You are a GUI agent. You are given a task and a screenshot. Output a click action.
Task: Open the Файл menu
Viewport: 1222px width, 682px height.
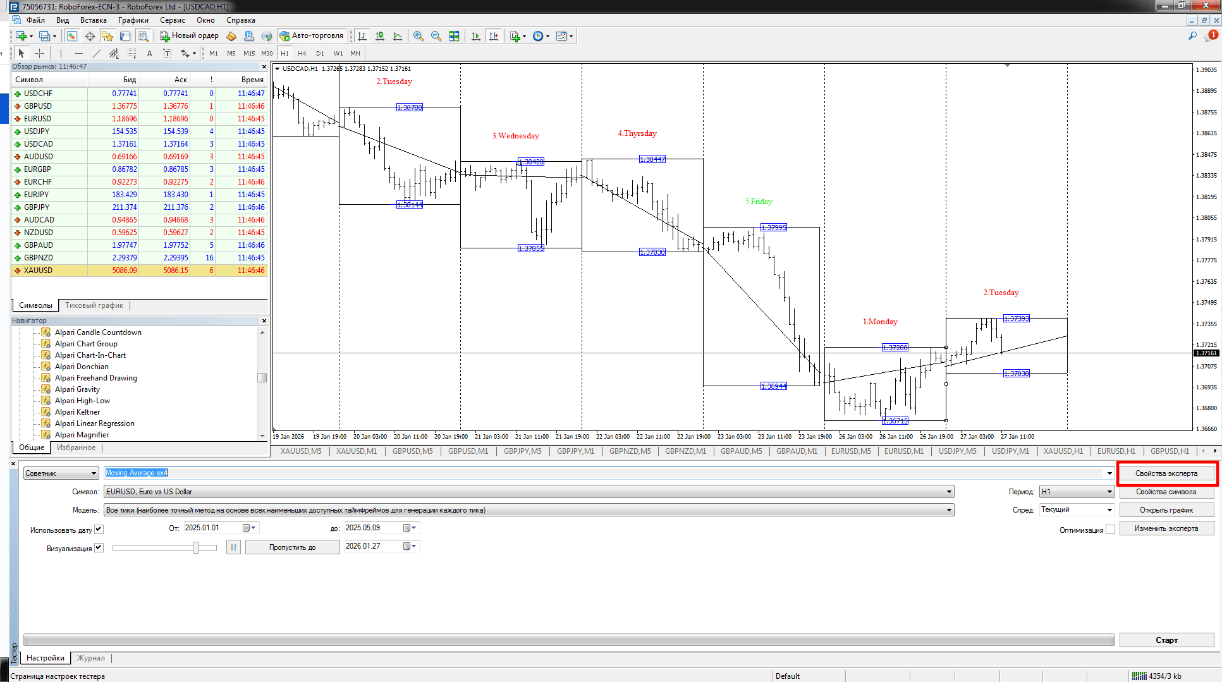pos(35,20)
